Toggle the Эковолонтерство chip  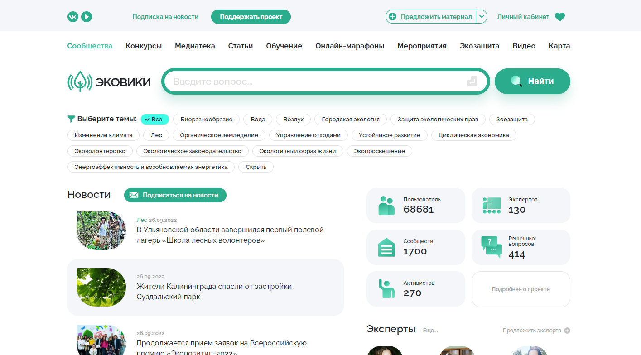pyautogui.click(x=100, y=151)
